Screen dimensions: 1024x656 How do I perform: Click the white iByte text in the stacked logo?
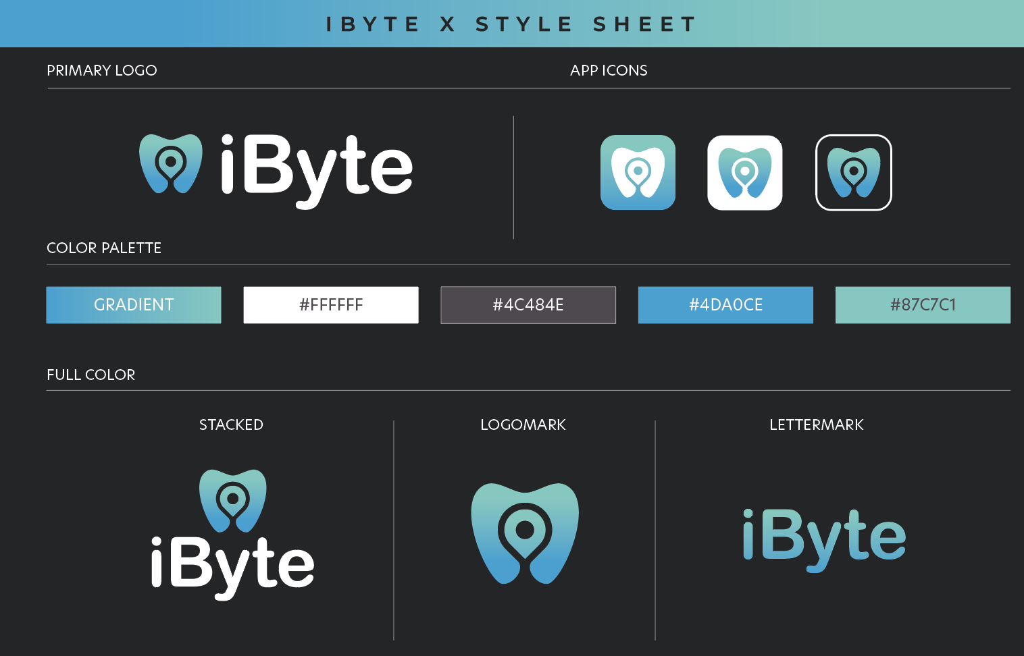coord(233,568)
